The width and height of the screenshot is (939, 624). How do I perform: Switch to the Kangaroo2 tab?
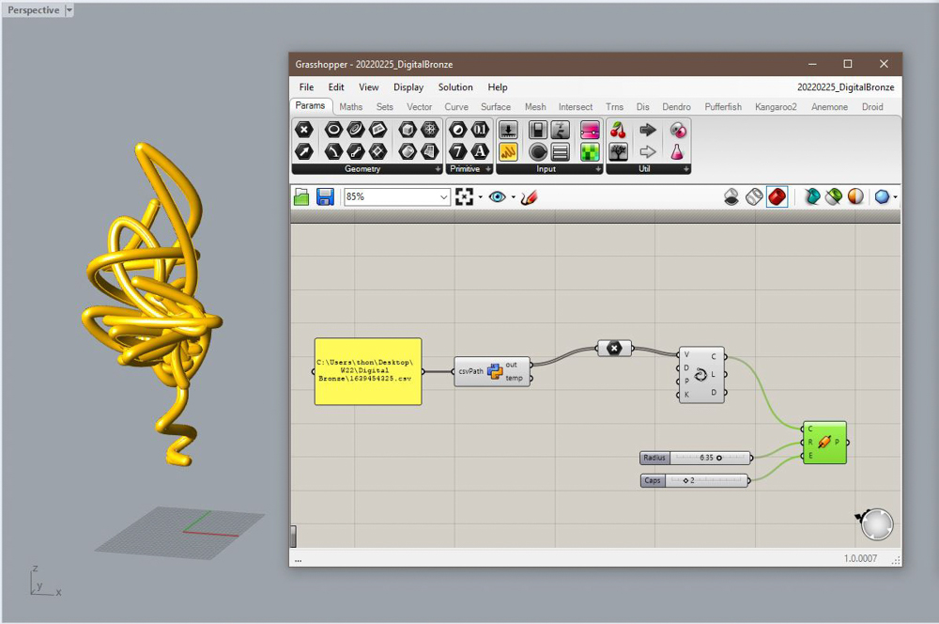[x=776, y=106]
